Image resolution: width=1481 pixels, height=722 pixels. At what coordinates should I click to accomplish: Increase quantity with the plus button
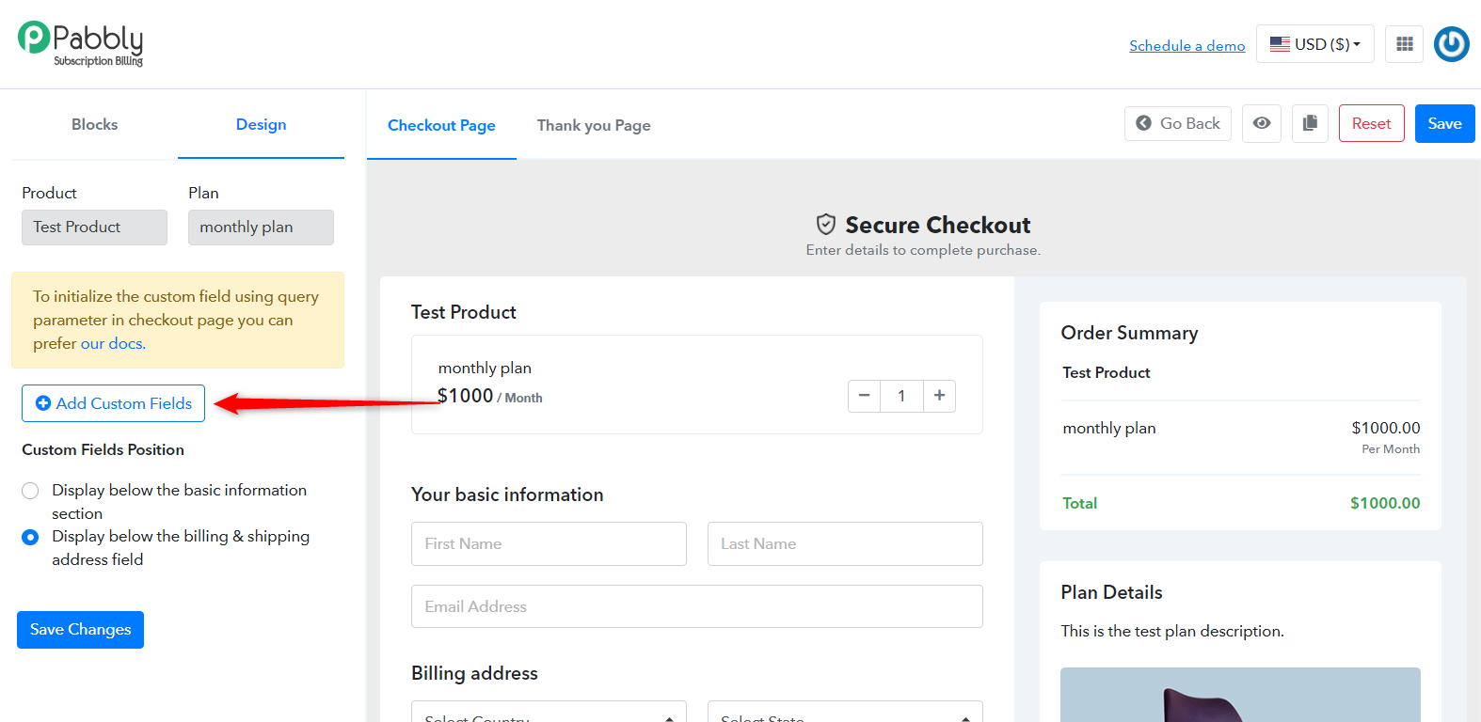[939, 396]
